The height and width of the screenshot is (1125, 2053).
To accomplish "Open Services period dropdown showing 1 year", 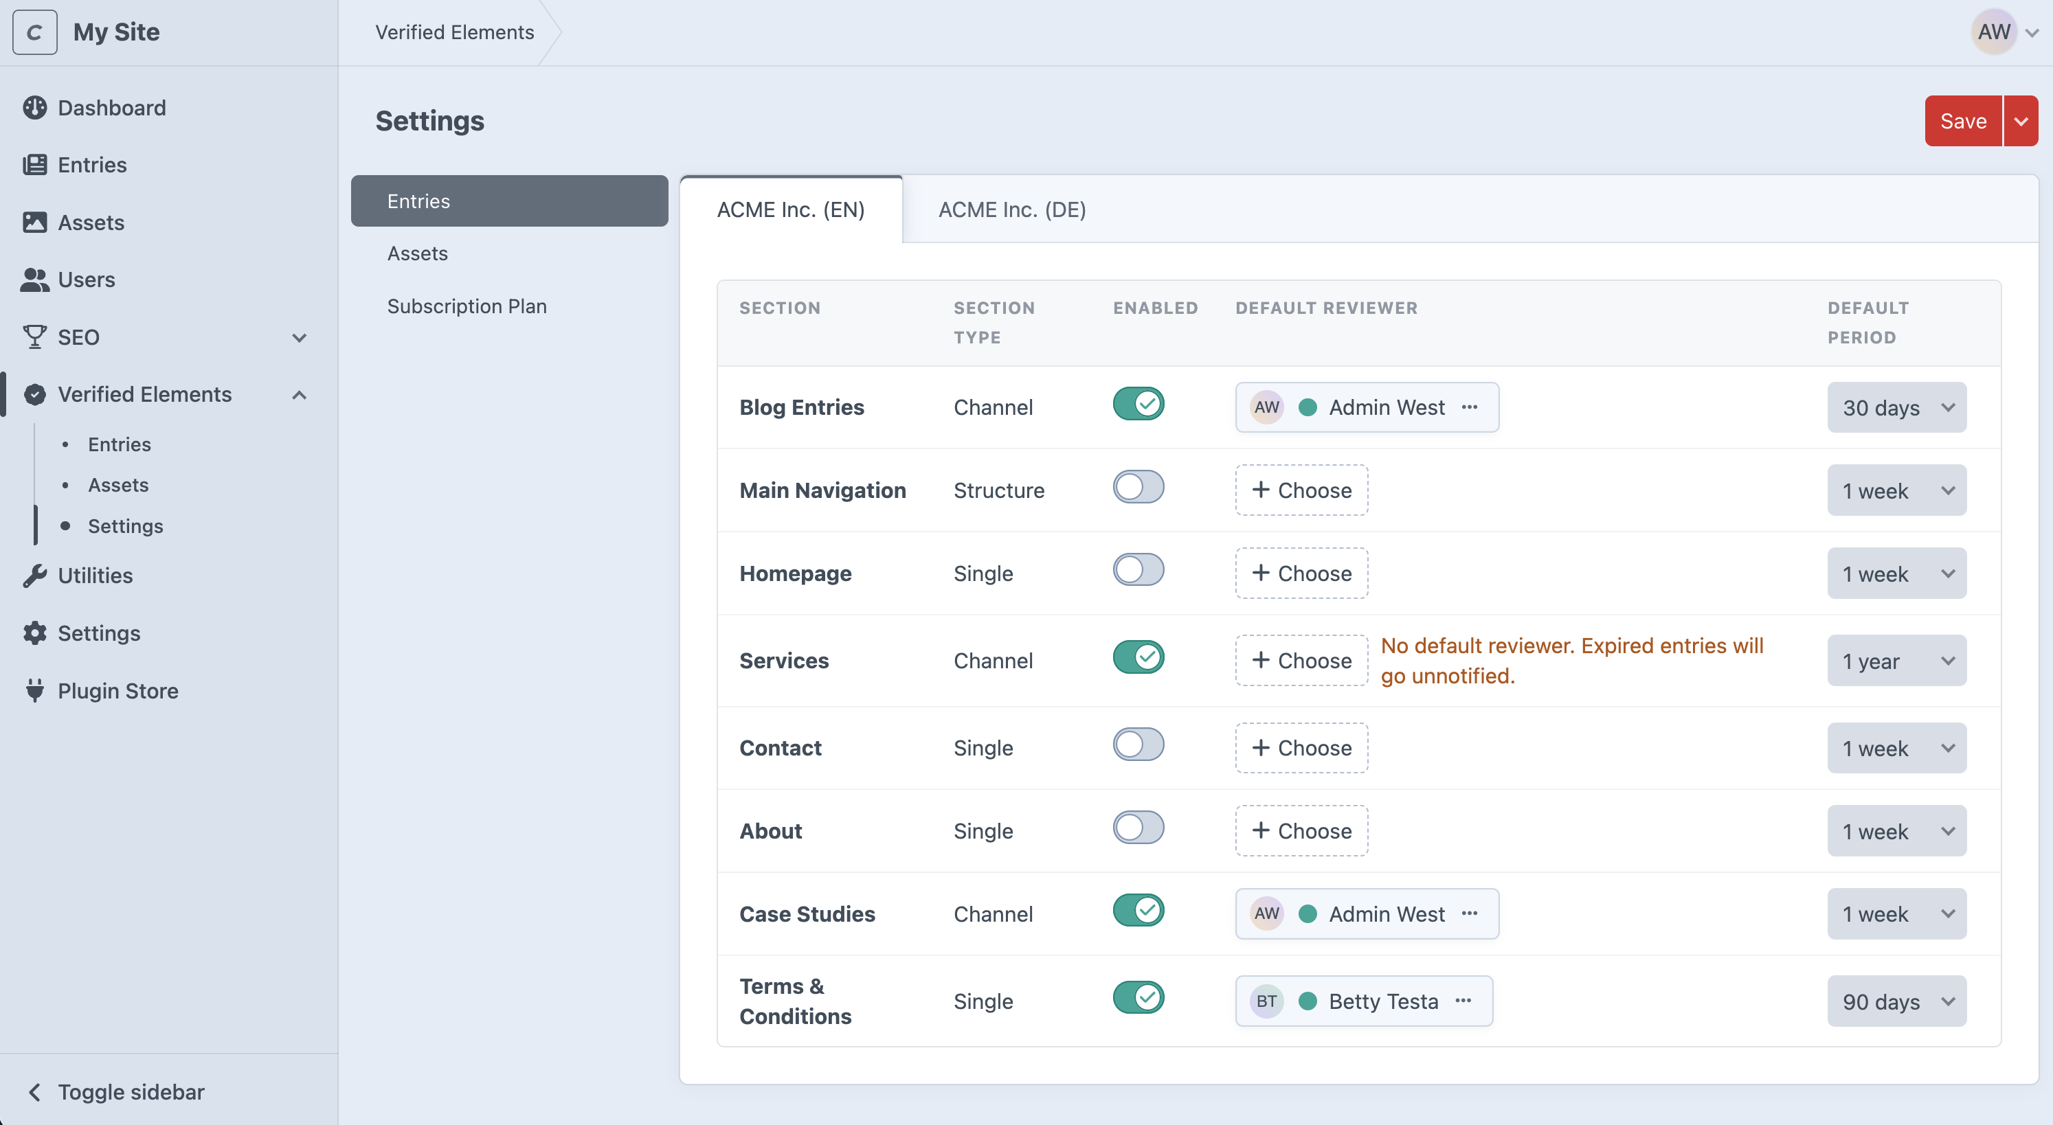I will click(1897, 661).
